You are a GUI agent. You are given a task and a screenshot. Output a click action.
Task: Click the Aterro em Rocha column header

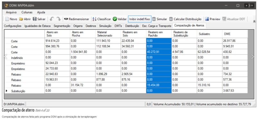click(x=83, y=34)
